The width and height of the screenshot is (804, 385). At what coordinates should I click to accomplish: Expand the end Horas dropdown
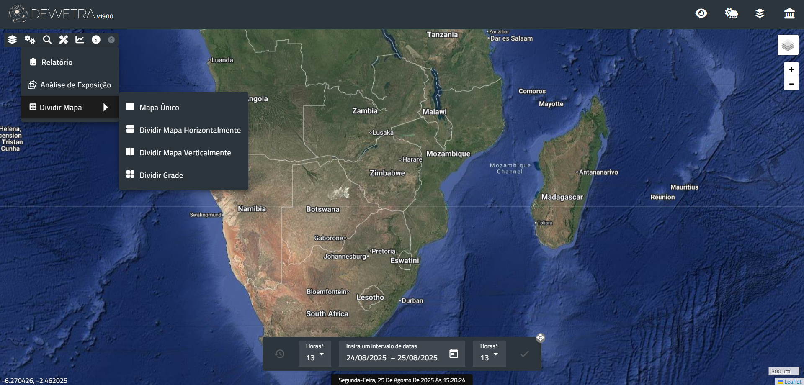click(489, 354)
